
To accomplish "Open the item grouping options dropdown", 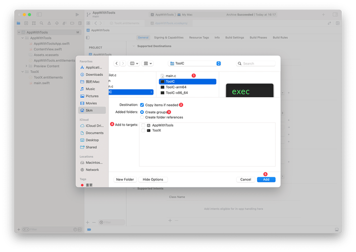I will (147, 64).
